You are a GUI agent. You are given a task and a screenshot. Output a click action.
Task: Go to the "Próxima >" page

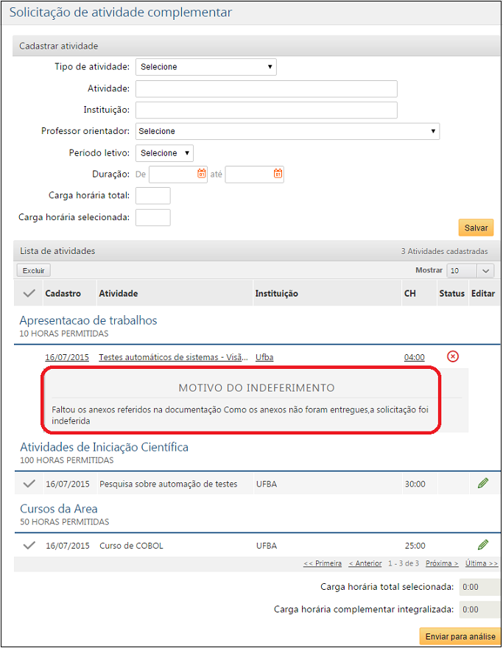[x=441, y=563]
